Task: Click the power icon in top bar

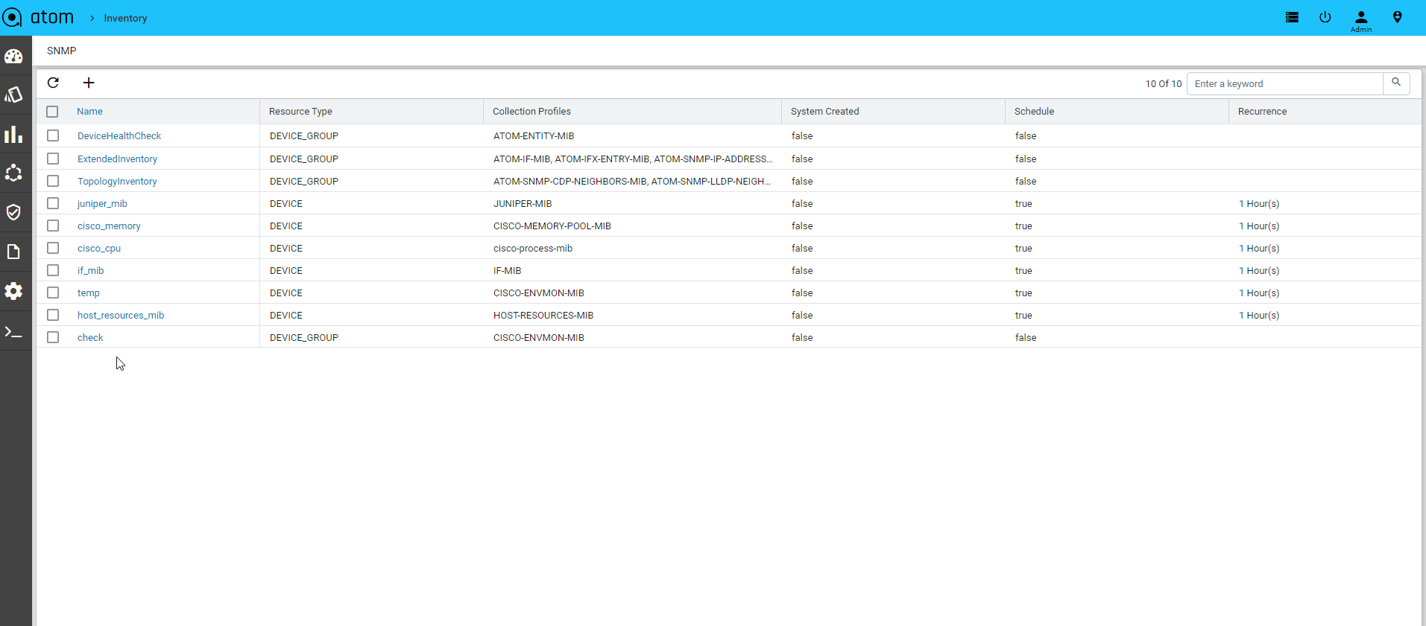Action: [x=1325, y=17]
